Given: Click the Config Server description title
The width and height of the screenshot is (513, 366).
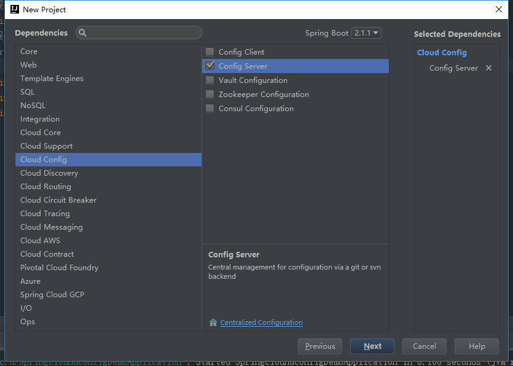Looking at the screenshot, I should (233, 255).
